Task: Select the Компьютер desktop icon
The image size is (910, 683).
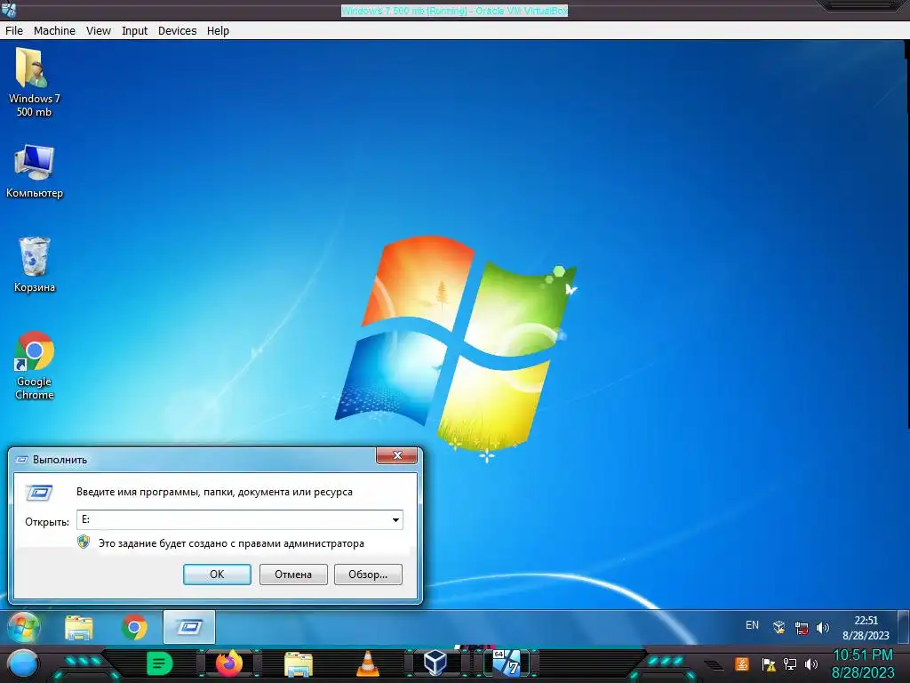Action: [x=35, y=171]
